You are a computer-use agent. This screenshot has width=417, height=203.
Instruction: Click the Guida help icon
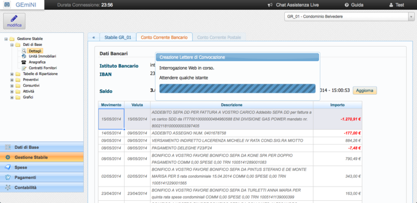point(347,5)
